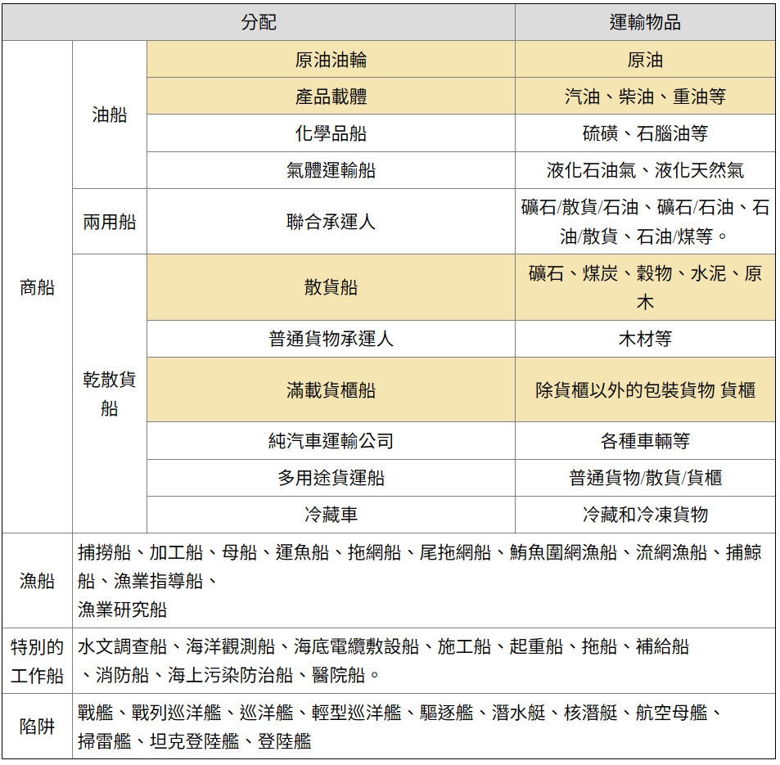Click the work ship list starting 水文調查船
This screenshot has height=765, width=780.
pyautogui.click(x=424, y=661)
